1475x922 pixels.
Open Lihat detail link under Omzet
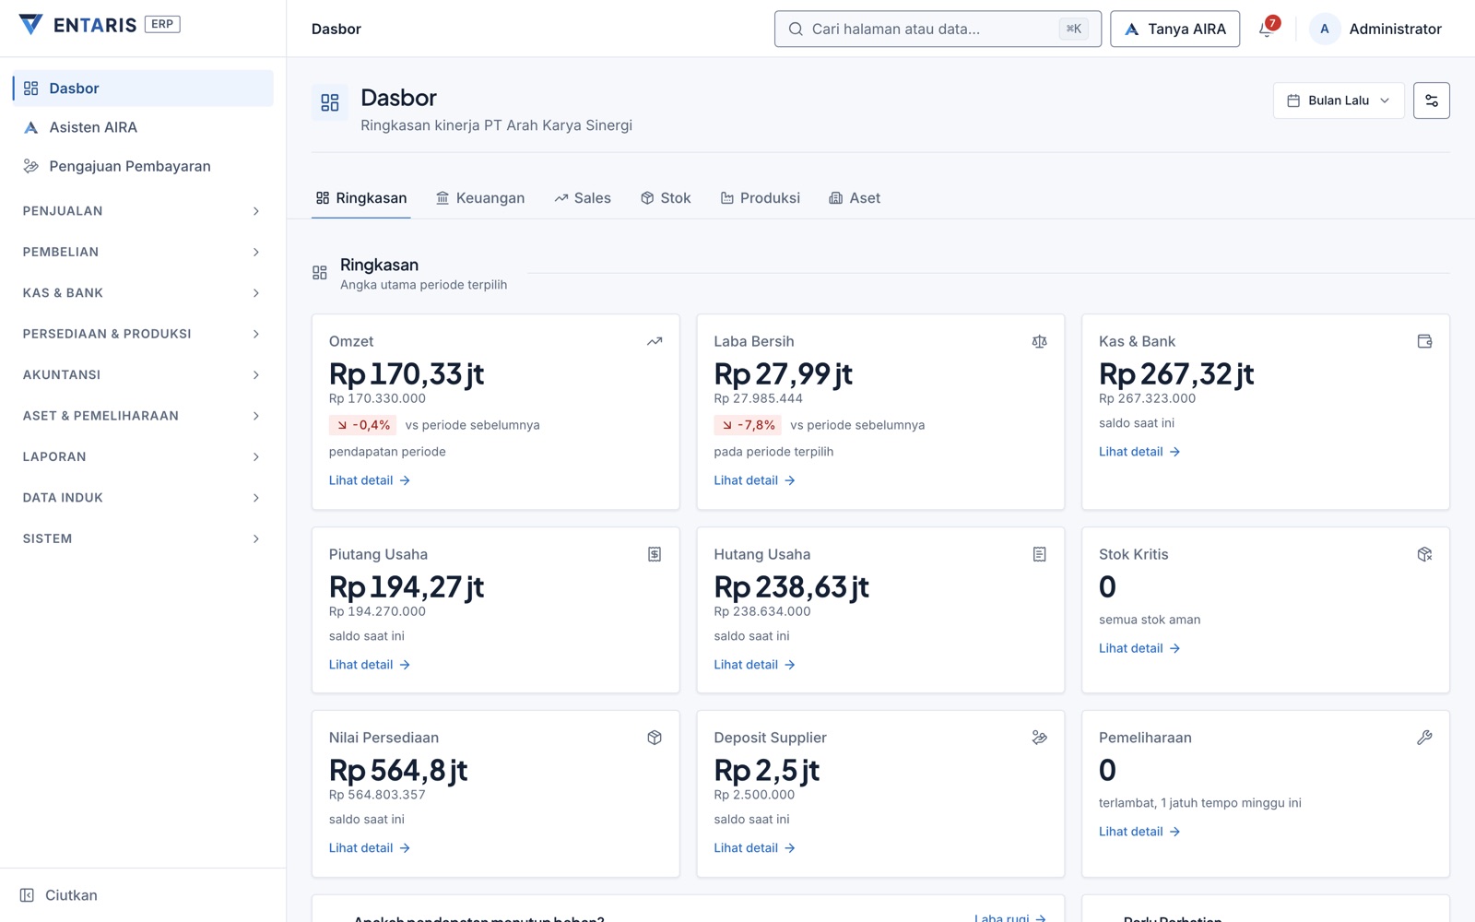coord(370,480)
